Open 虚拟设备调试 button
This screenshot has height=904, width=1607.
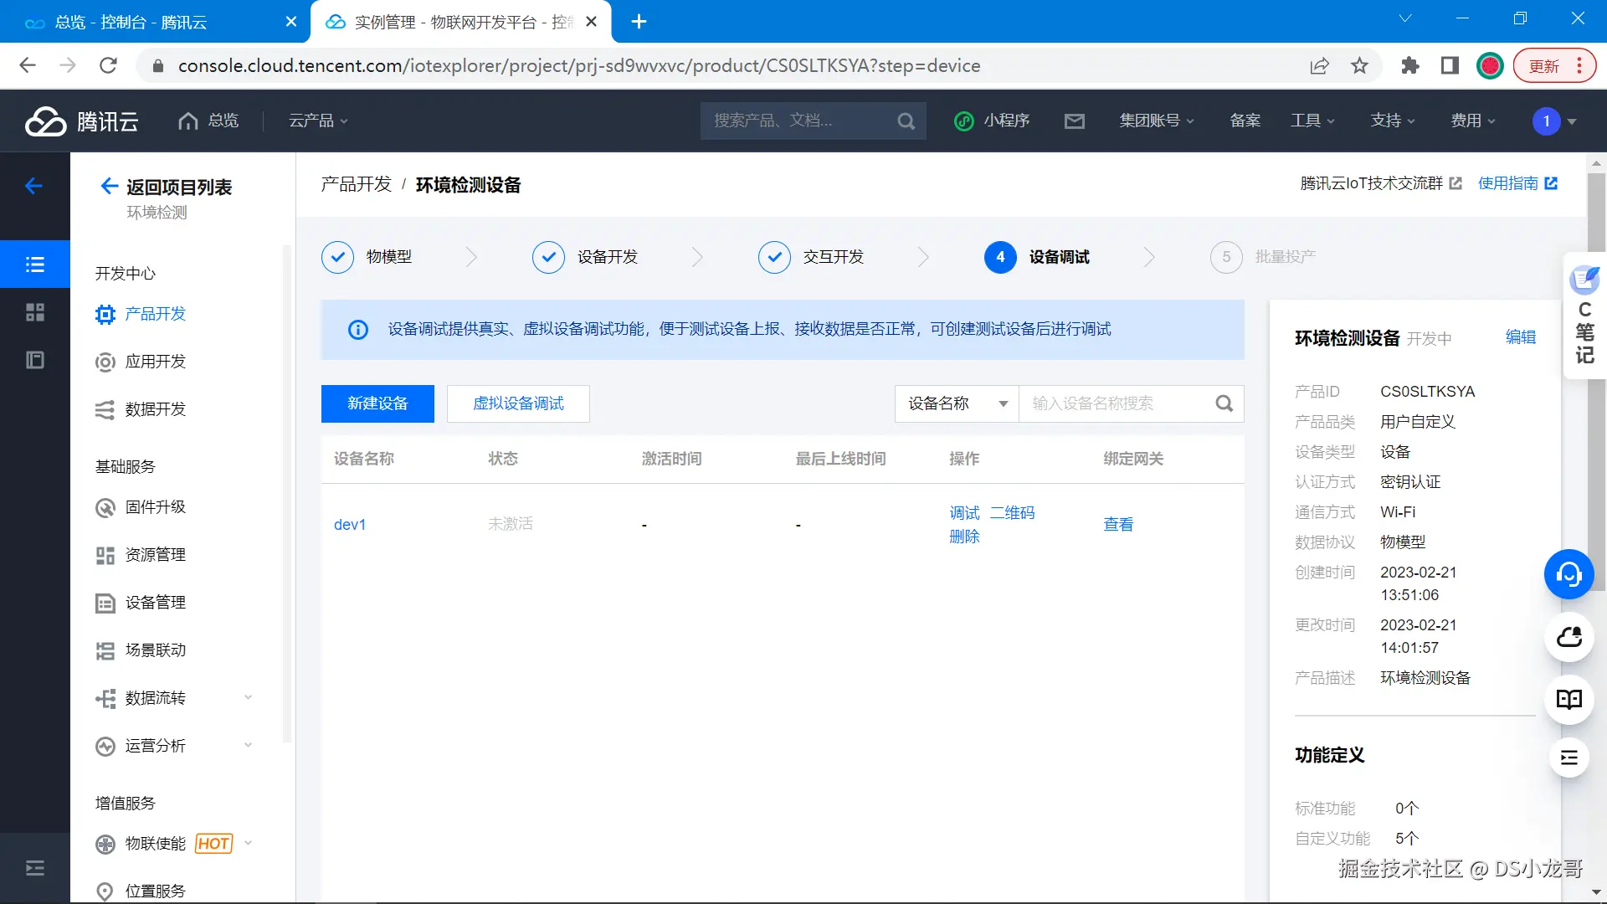[518, 403]
